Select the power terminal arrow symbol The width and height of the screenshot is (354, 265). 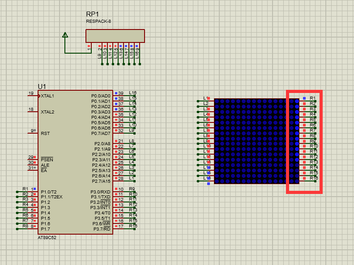65,35
